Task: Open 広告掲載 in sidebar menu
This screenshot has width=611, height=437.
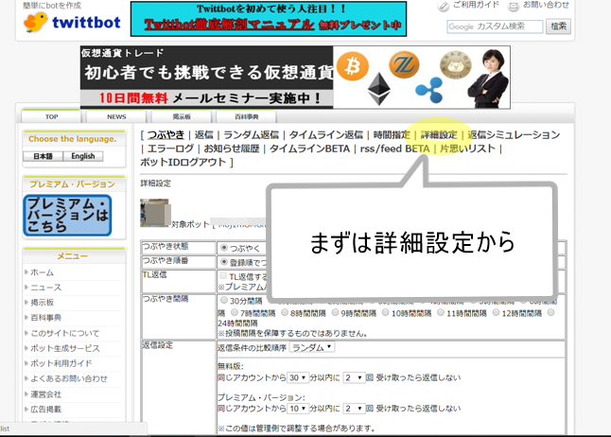Action: point(46,410)
